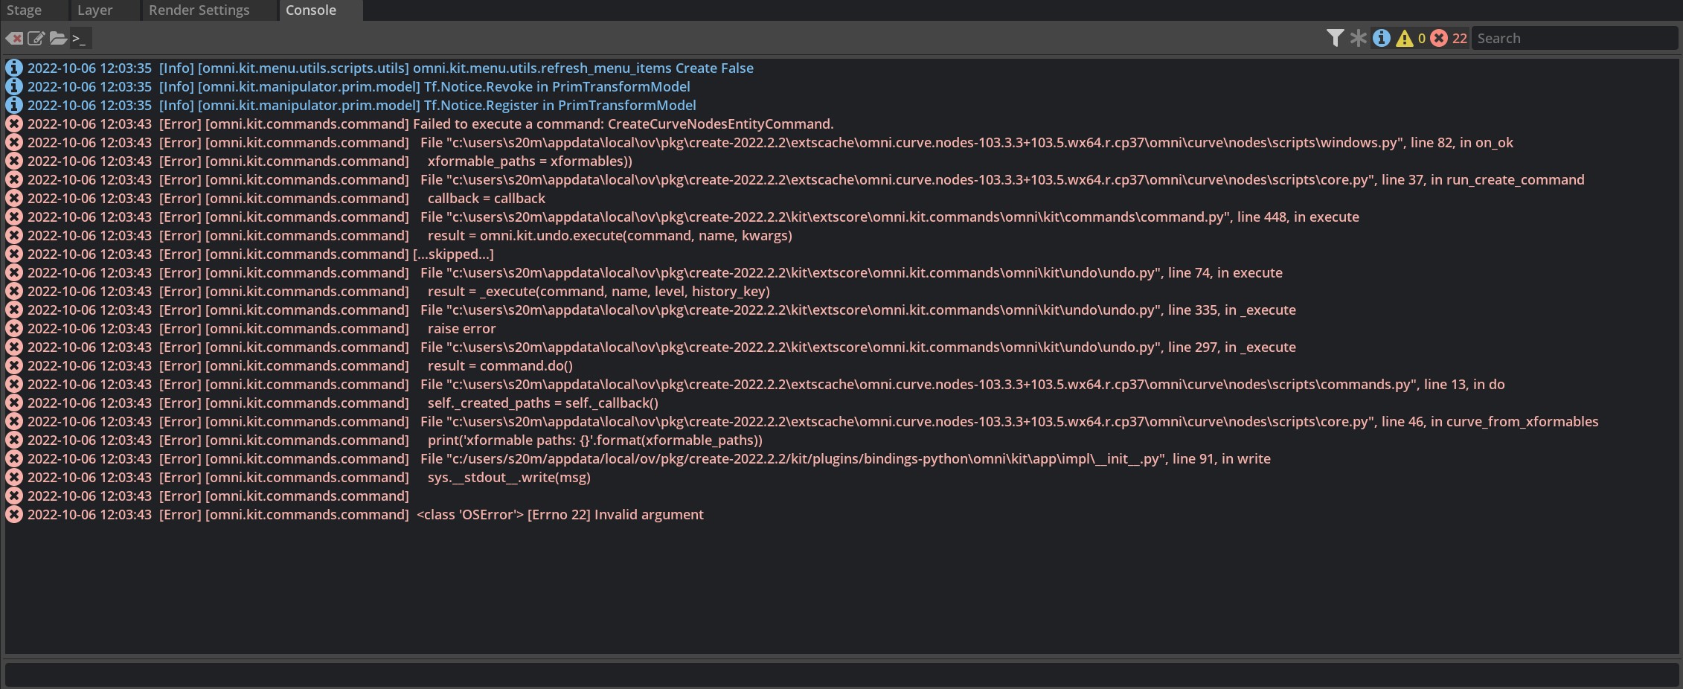The height and width of the screenshot is (689, 1683).
Task: Open the console filter funnel menu
Action: 1335,38
